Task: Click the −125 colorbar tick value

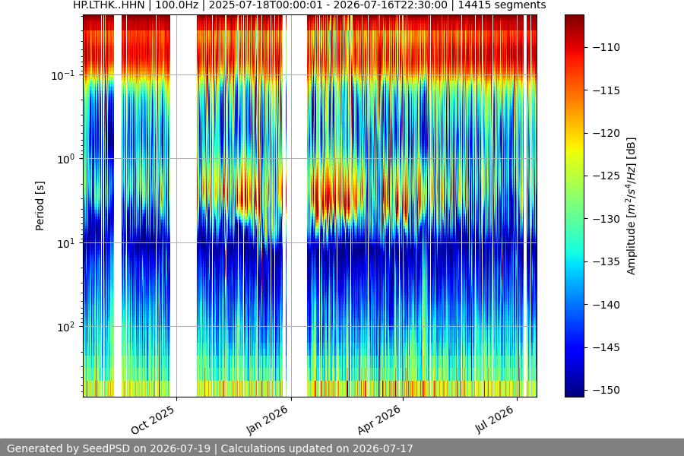Action: 606,176
